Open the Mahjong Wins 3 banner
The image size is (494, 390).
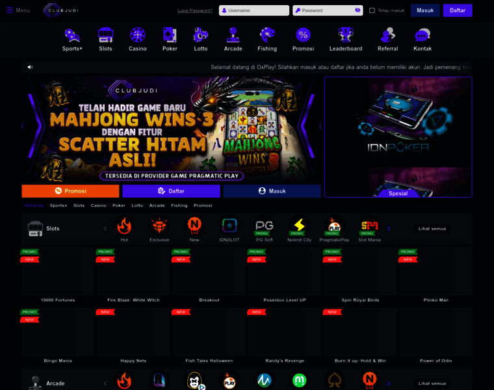171,130
